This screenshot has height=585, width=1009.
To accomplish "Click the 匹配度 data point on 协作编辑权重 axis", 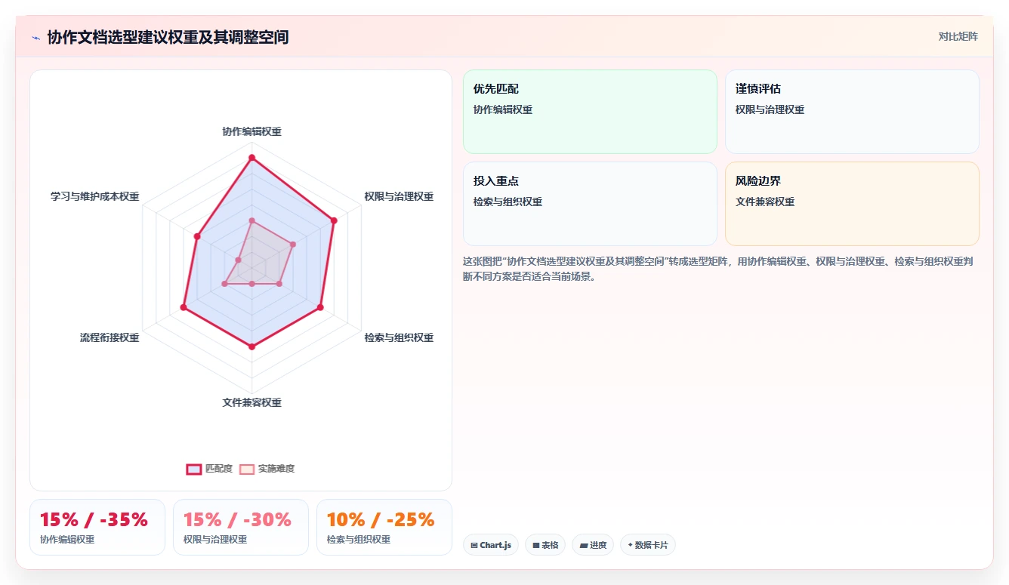I will pyautogui.click(x=251, y=158).
